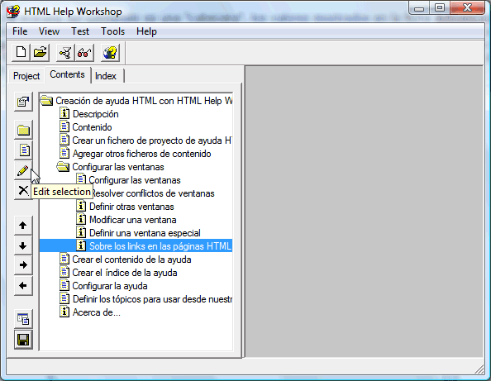Collapse the Configurar las ventanas folder
The image size is (491, 381).
(x=63, y=167)
